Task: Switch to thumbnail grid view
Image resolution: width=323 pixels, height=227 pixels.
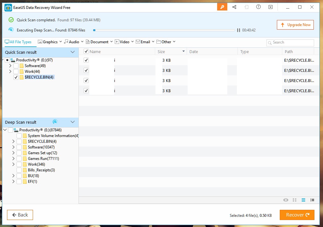Action: [x=295, y=200]
